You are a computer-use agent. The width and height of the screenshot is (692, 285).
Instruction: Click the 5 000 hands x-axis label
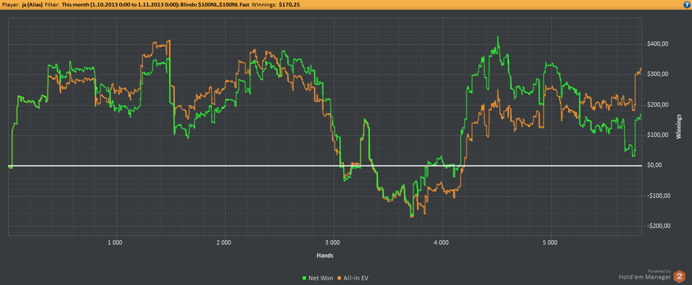click(x=550, y=243)
